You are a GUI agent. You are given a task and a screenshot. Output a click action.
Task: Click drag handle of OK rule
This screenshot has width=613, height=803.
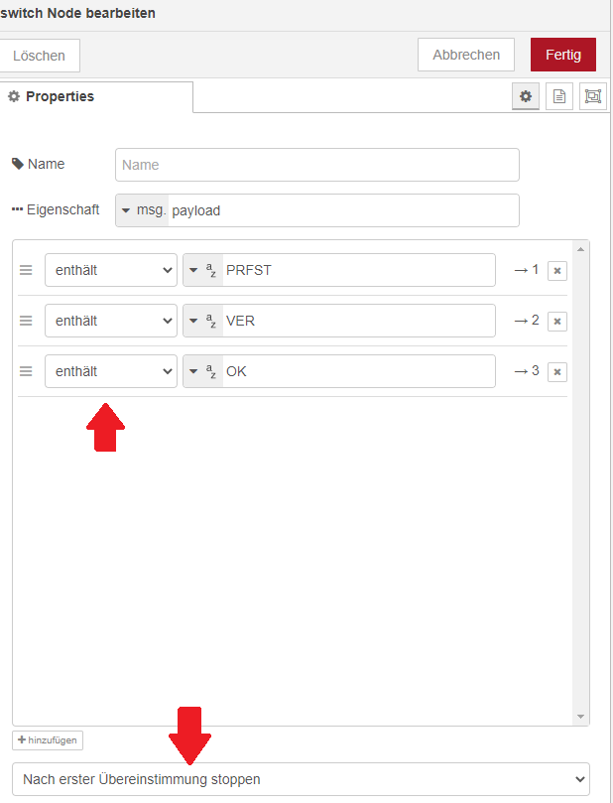tap(27, 371)
